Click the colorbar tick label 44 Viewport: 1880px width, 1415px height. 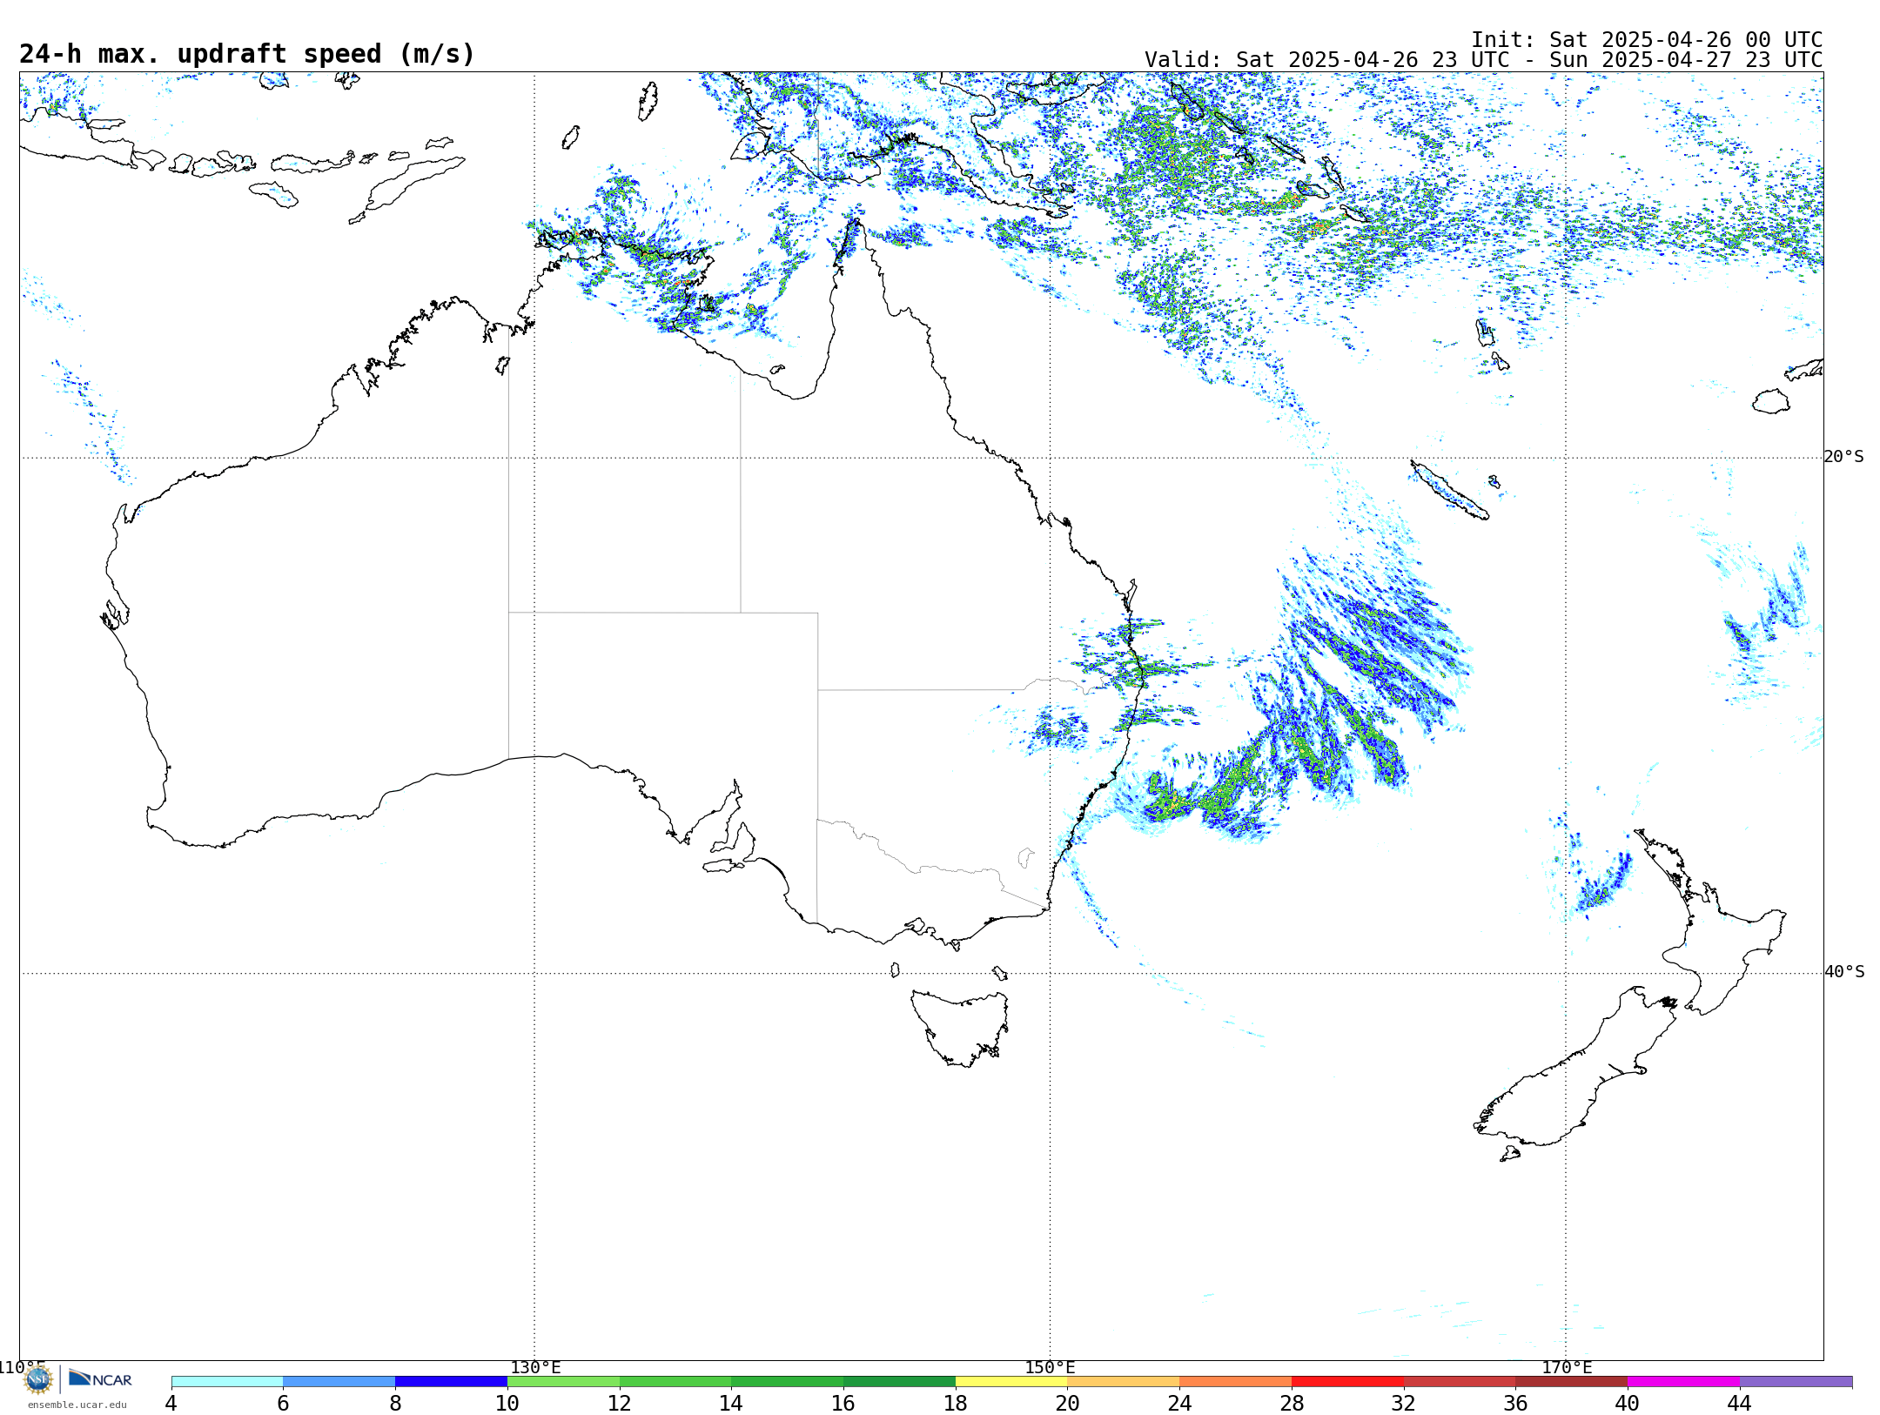[1740, 1404]
